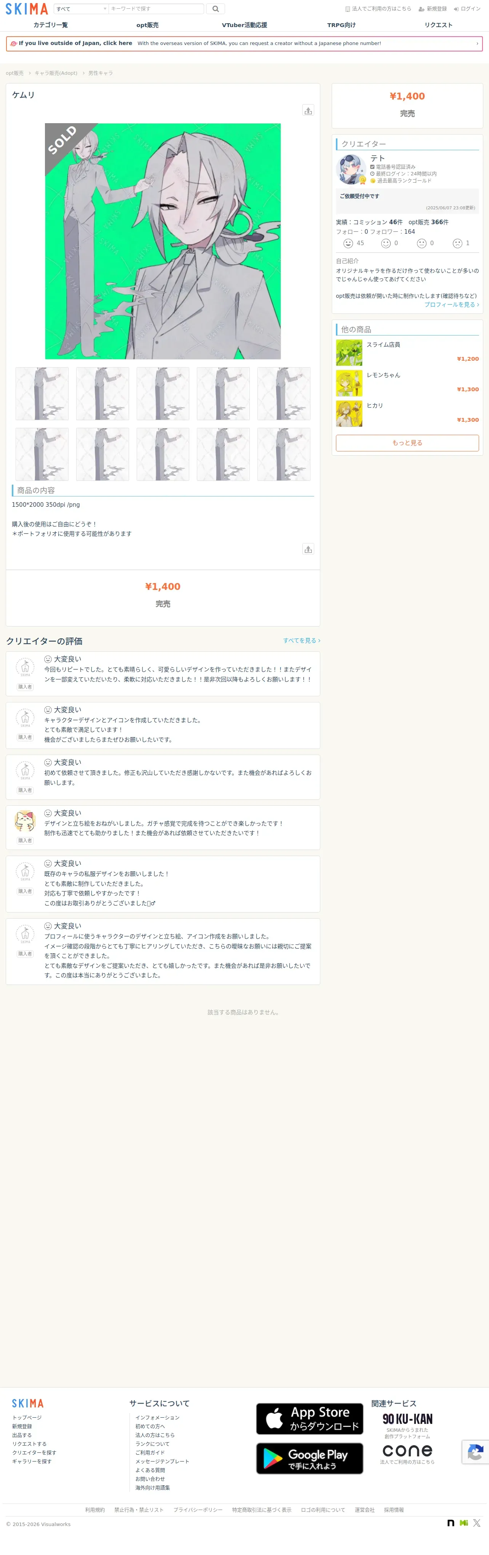Click the cat avatar in the reviews
This screenshot has width=489, height=1555.
[x=25, y=821]
